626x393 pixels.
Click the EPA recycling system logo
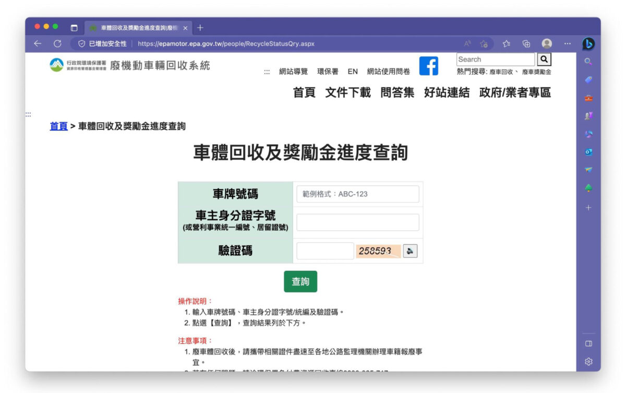coord(130,65)
